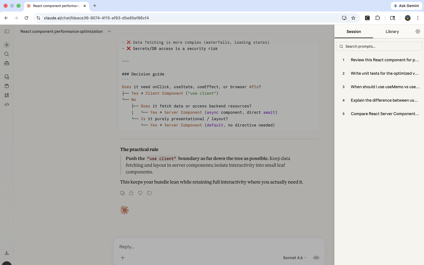Screen dimensions: 424x265
Task: Open a new browser tab
Action: 95,6
